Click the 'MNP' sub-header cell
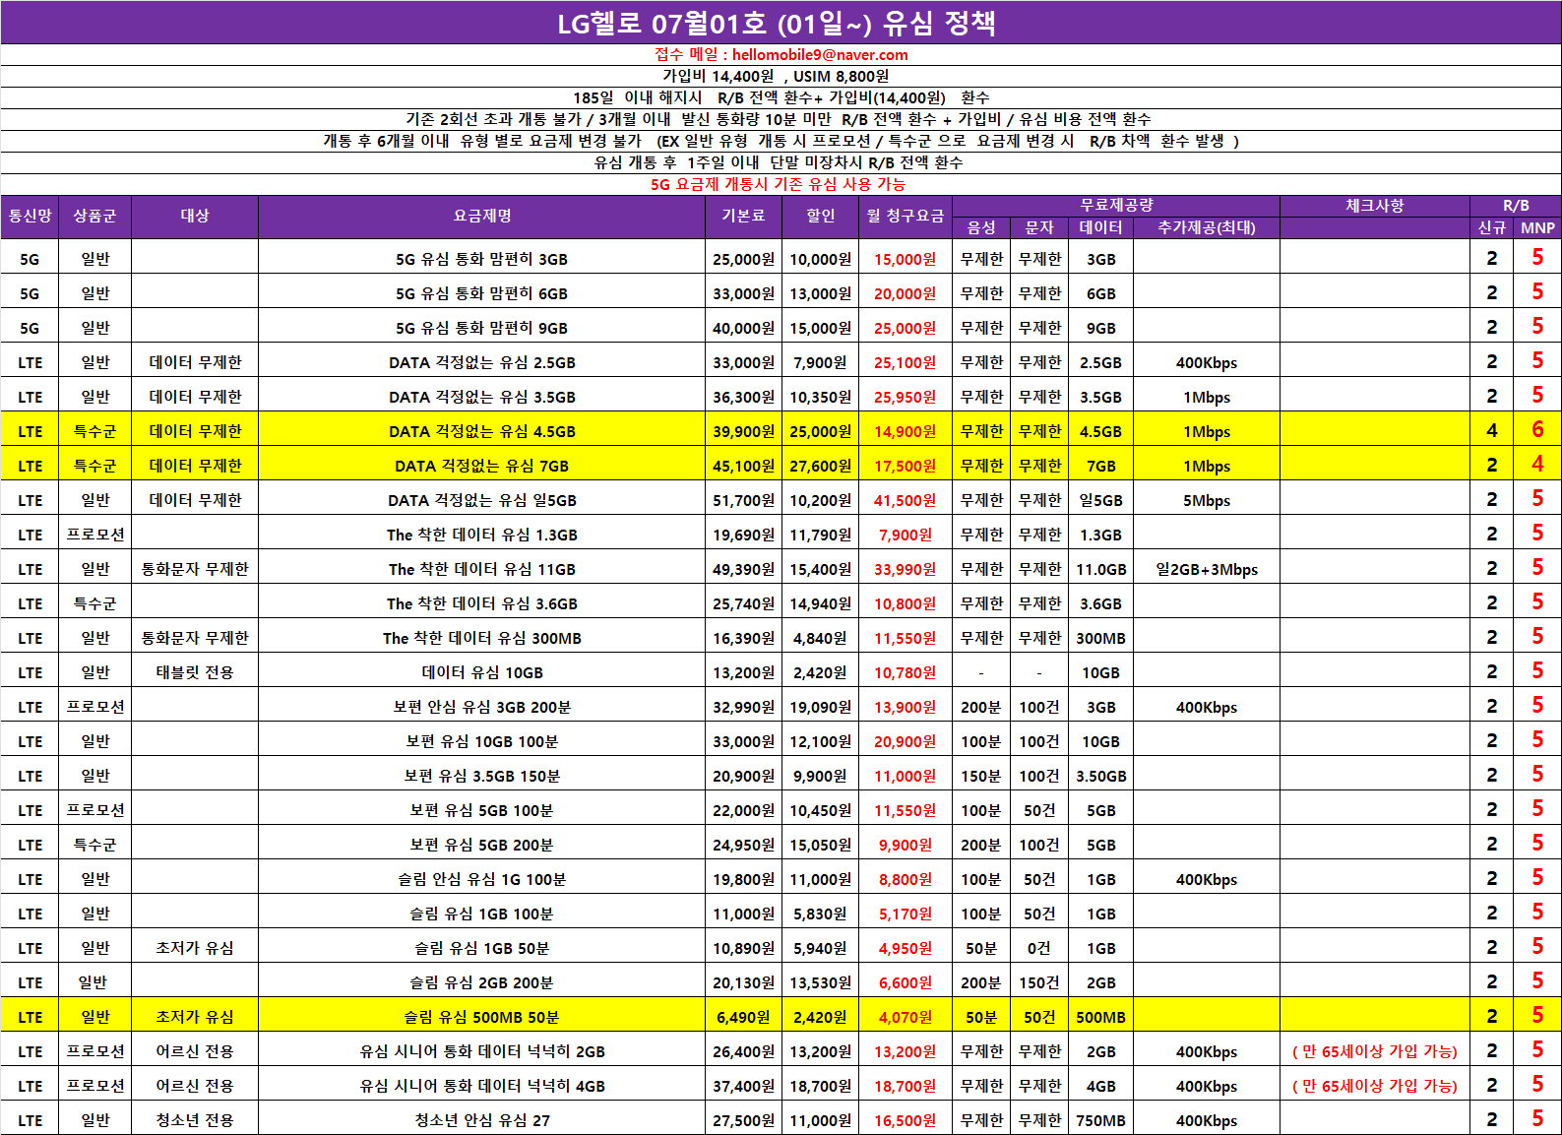The height and width of the screenshot is (1135, 1562). click(x=1537, y=228)
